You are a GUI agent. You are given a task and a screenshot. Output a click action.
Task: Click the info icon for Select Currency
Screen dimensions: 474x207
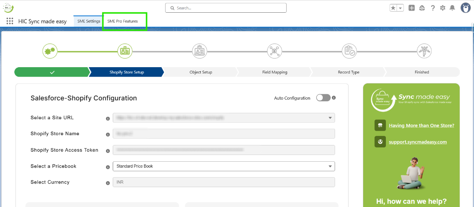click(x=108, y=183)
